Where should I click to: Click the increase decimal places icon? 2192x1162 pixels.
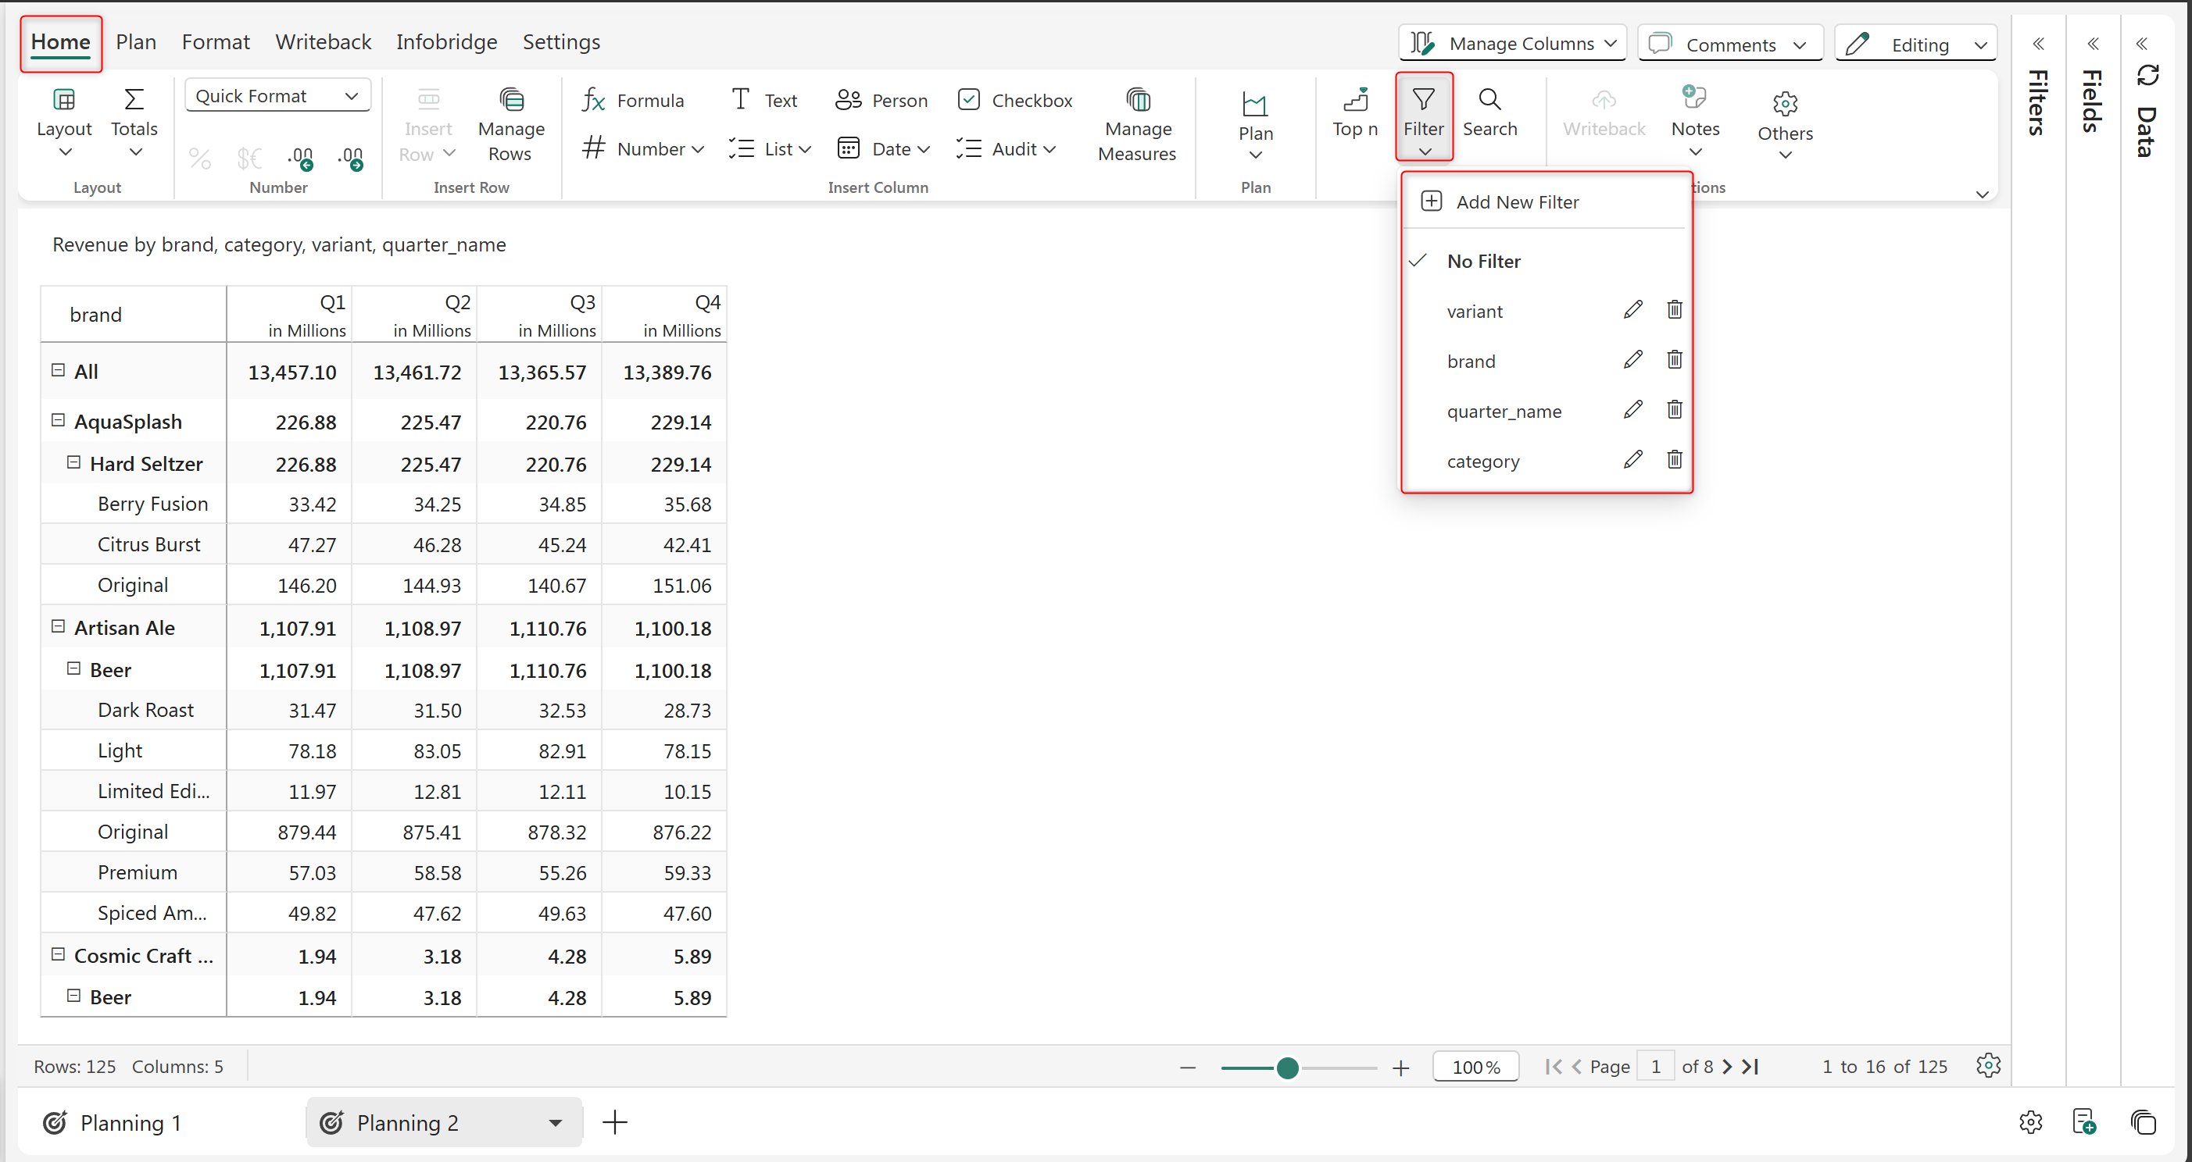pyautogui.click(x=351, y=158)
